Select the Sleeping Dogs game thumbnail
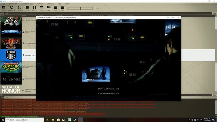 tap(11, 55)
